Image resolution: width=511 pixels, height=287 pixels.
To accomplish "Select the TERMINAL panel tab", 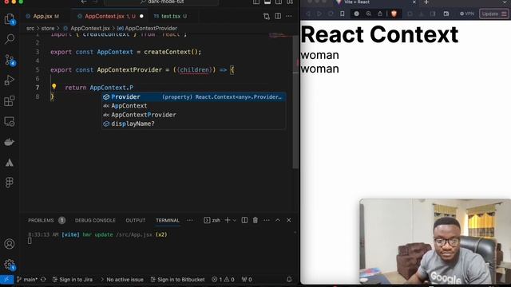I will click(168, 220).
